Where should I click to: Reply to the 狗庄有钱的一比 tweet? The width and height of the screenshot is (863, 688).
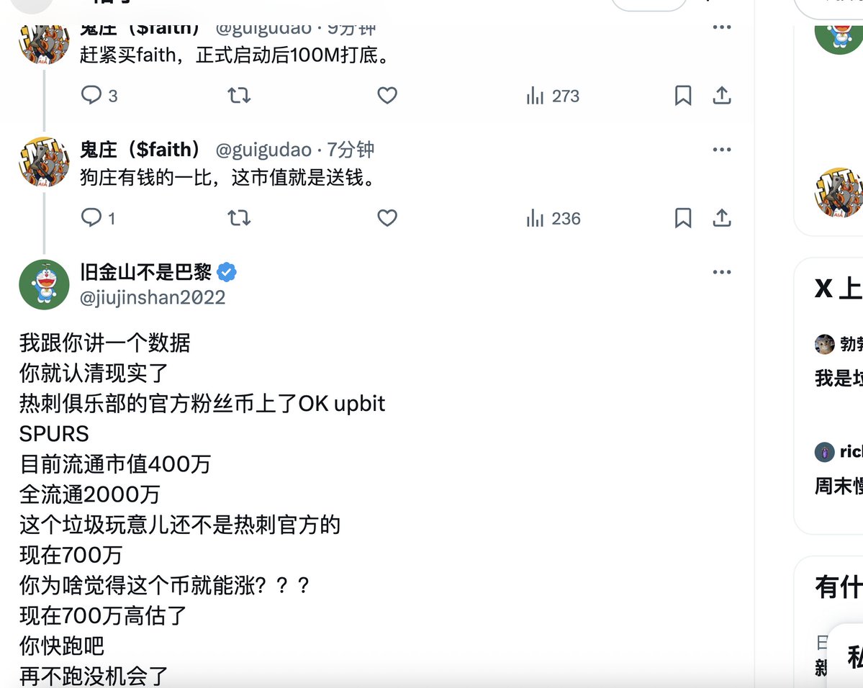tap(98, 218)
